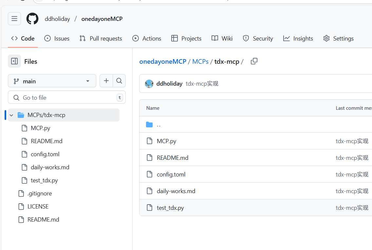Screen dimensions: 372x250
Task: Copy the path with copy icon
Action: (254, 61)
